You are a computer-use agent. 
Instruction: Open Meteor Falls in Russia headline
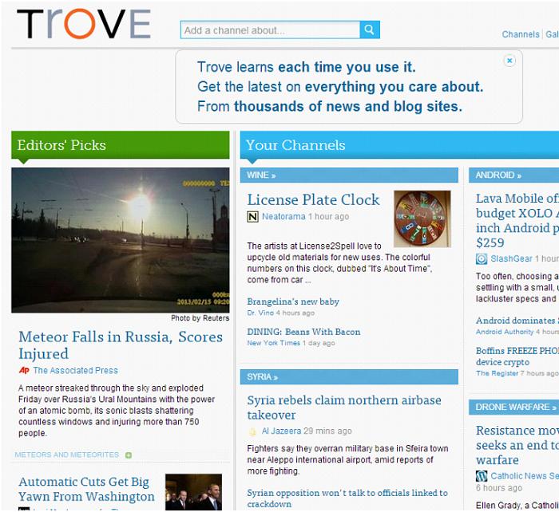(120, 345)
